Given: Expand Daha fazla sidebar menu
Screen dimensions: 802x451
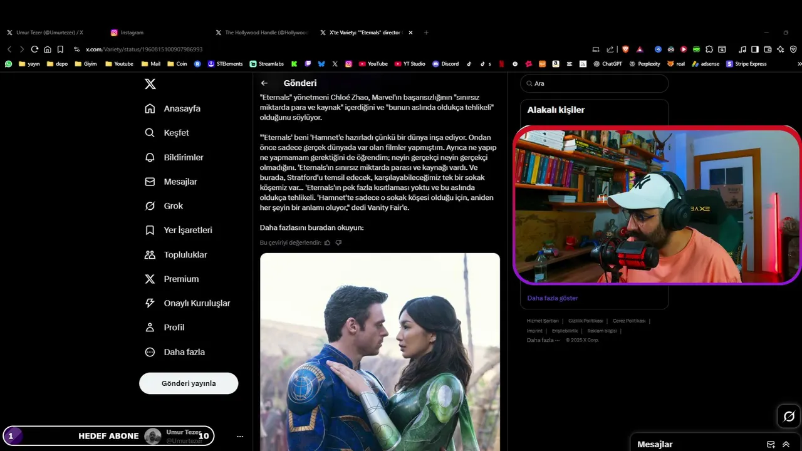Looking at the screenshot, I should 175,352.
